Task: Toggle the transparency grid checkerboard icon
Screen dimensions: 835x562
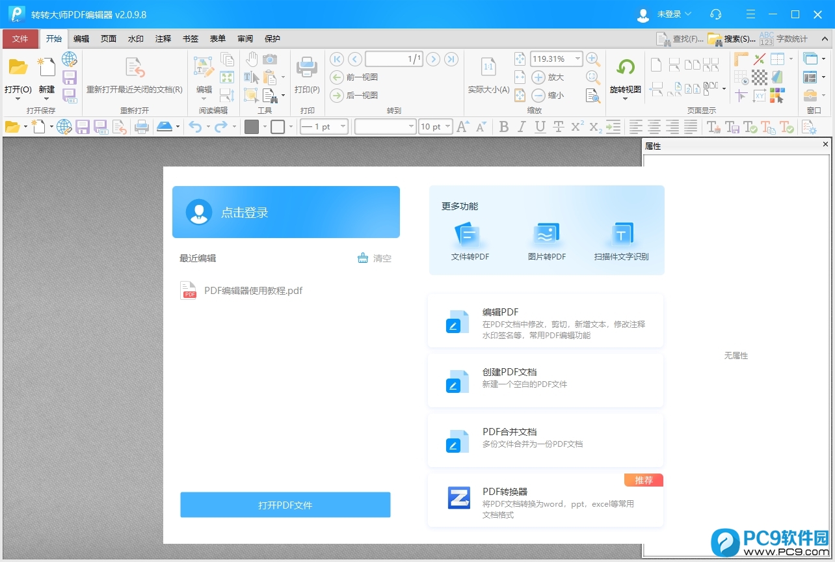Action: click(760, 77)
